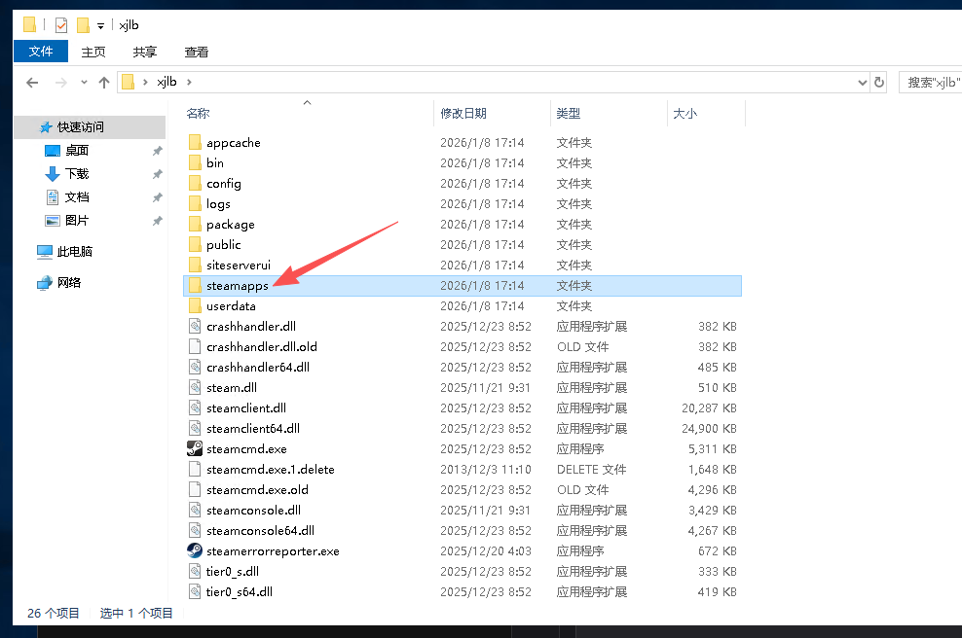
Task: Expand the recent locations dropdown arrow
Action: tap(84, 83)
